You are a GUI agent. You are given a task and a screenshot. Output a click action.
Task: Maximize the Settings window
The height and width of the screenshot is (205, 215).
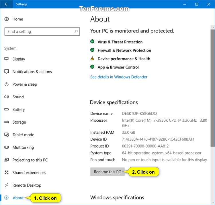coord(196,4)
